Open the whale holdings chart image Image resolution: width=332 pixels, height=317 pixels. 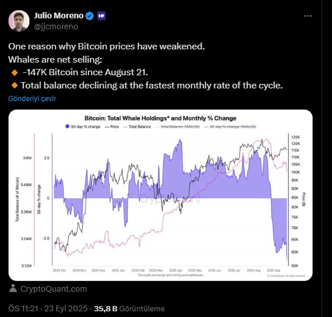(160, 195)
